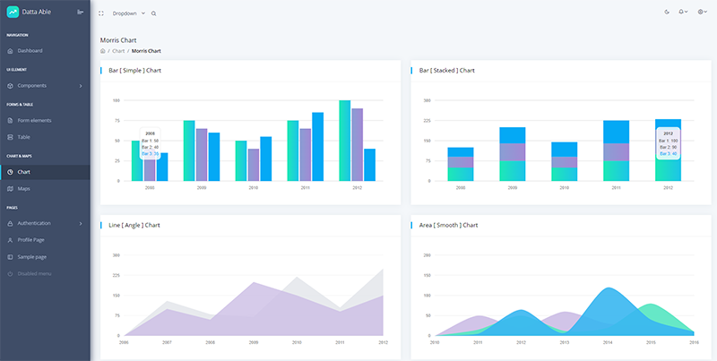Image resolution: width=717 pixels, height=361 pixels.
Task: Click the Bar [ Simple ] Chart title
Action: 135,71
